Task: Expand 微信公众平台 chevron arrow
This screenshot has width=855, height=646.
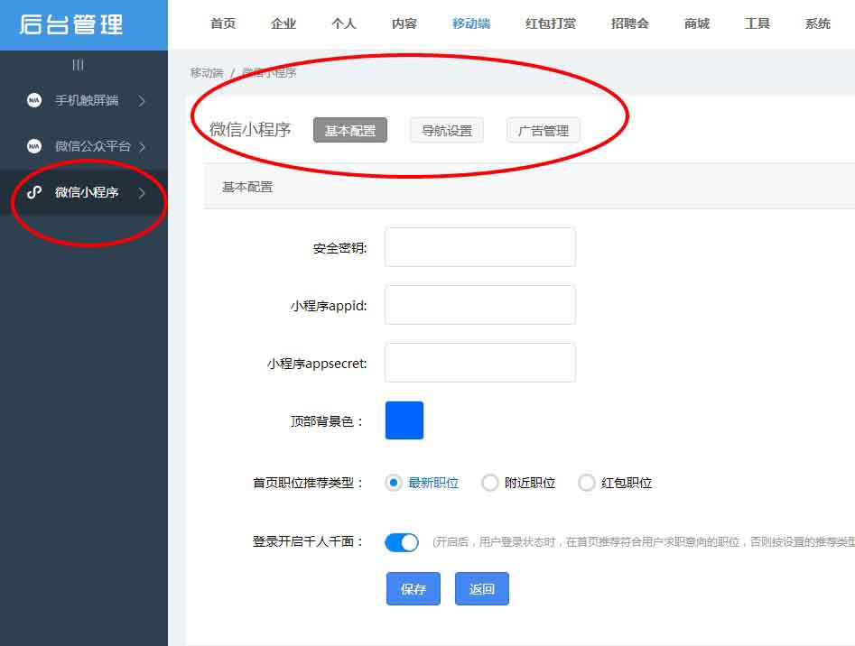Action: point(142,146)
